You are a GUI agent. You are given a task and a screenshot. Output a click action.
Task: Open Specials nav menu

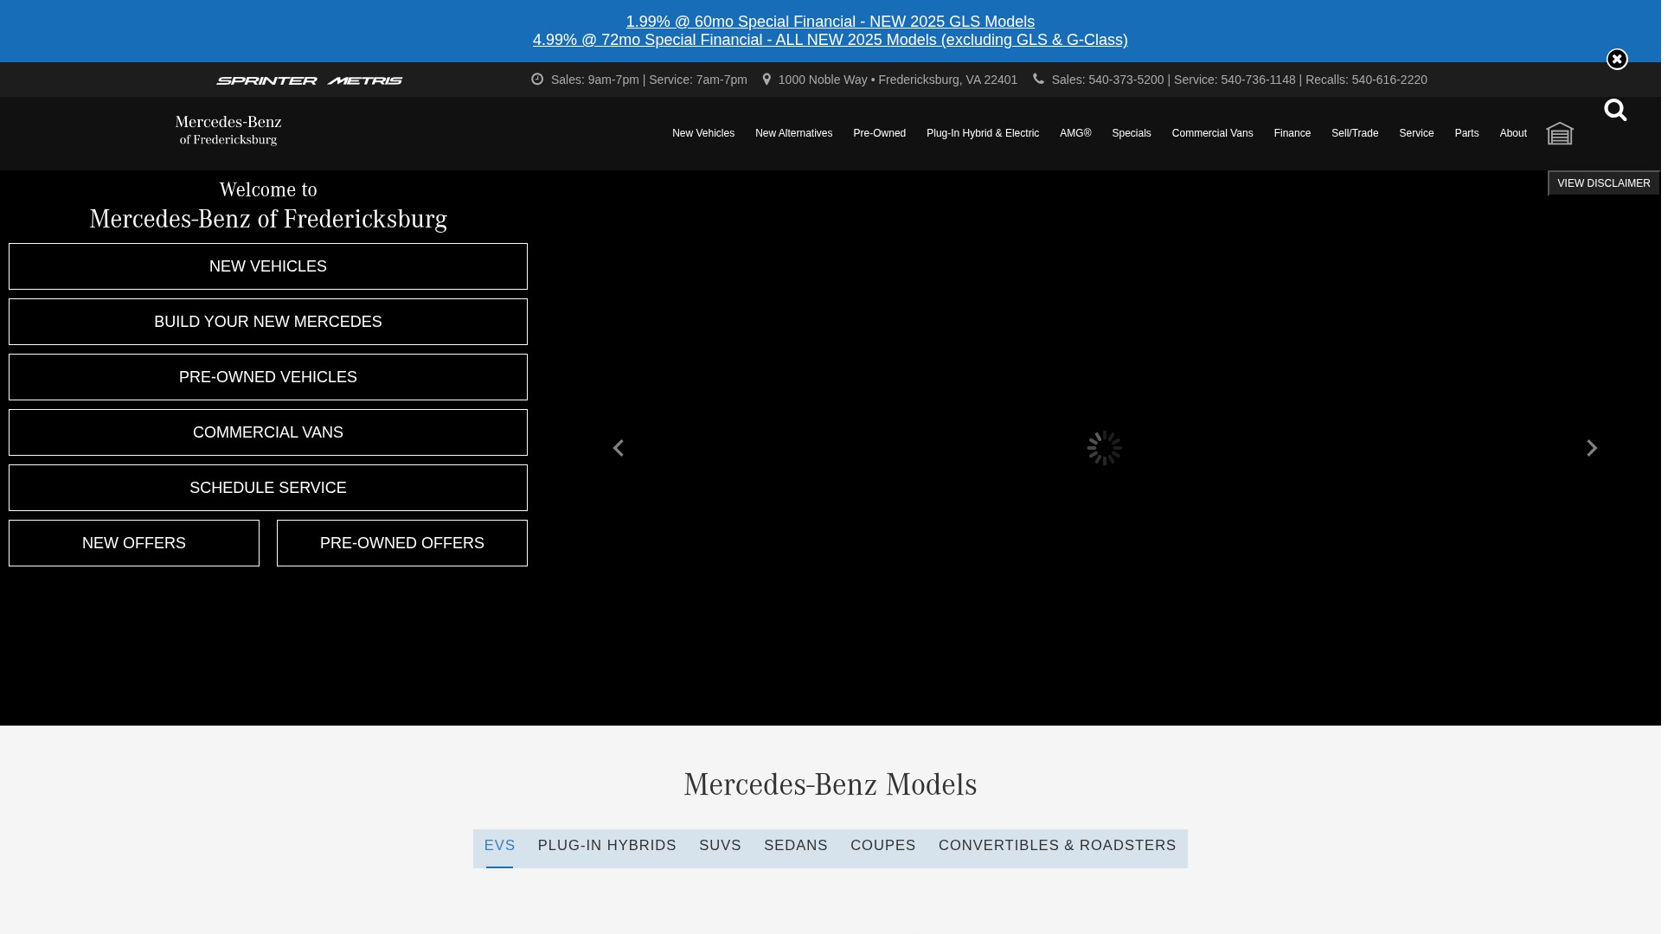[1132, 133]
